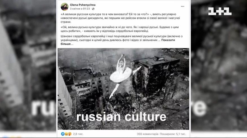The image size is (247, 138).
Task: Click the 1+1 channel logo
Action: (x=220, y=11)
